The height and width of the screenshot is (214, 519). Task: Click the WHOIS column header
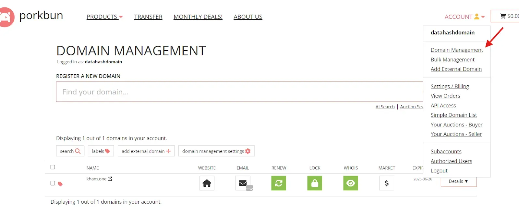(351, 168)
